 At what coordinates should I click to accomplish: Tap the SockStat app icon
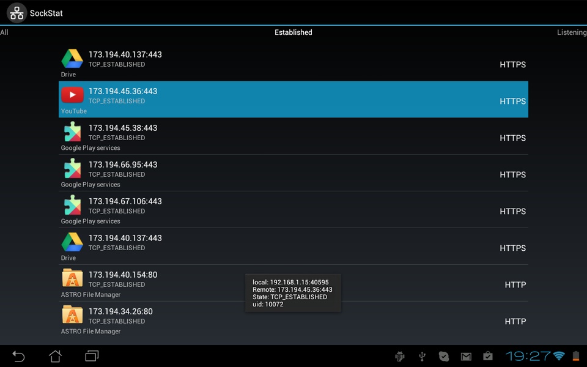[x=17, y=13]
